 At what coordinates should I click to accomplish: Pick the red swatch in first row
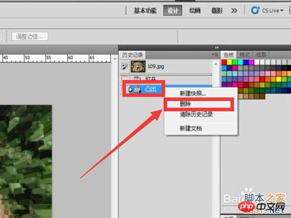point(224,62)
